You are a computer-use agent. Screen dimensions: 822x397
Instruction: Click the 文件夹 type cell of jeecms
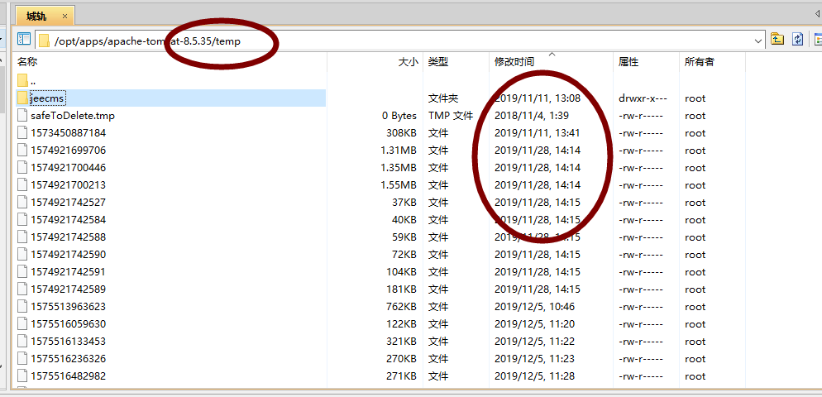443,98
